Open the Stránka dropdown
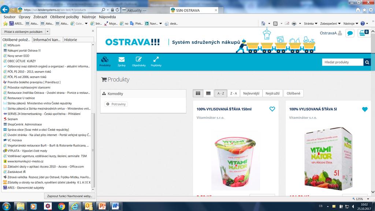This screenshot has height=211, width=375. 311,23
